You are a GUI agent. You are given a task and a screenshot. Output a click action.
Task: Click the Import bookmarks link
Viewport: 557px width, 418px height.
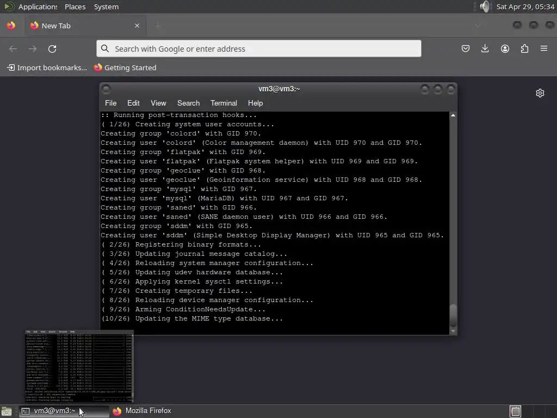(47, 67)
